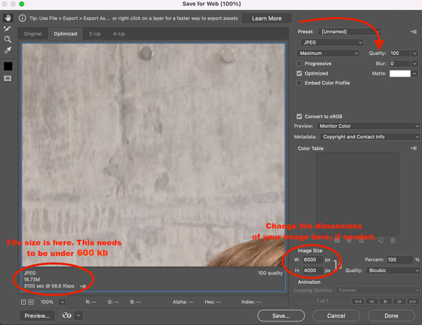Select the Slice Select tool
This screenshot has width=422, height=325.
7,28
